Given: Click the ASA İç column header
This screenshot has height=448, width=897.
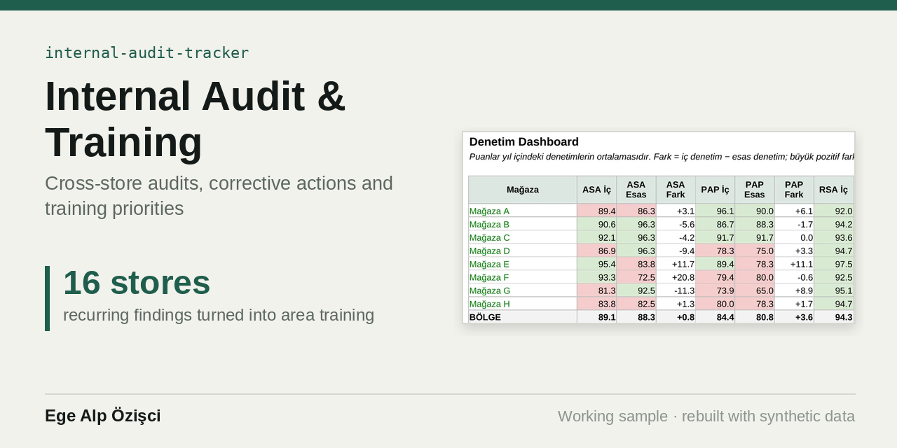Looking at the screenshot, I should pyautogui.click(x=597, y=190).
